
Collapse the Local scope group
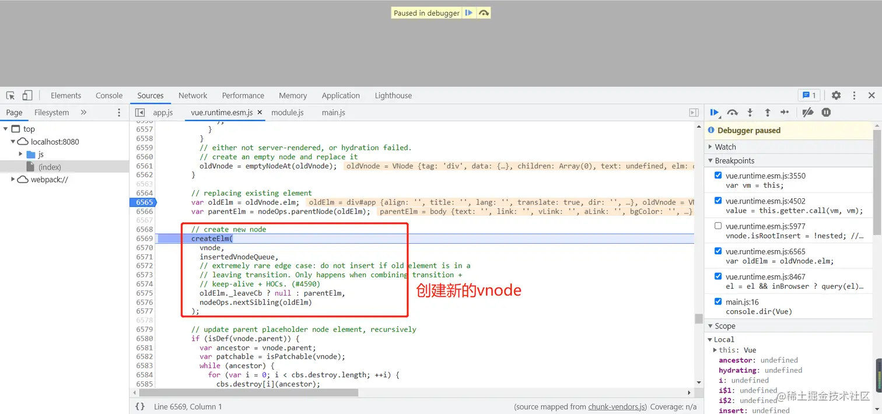pyautogui.click(x=710, y=339)
